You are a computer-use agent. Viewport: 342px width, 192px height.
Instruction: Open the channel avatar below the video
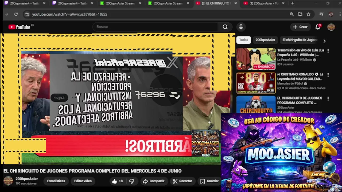pos(8,181)
